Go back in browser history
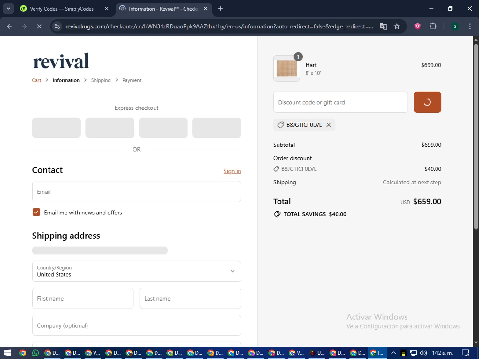This screenshot has width=479, height=359. (x=9, y=26)
